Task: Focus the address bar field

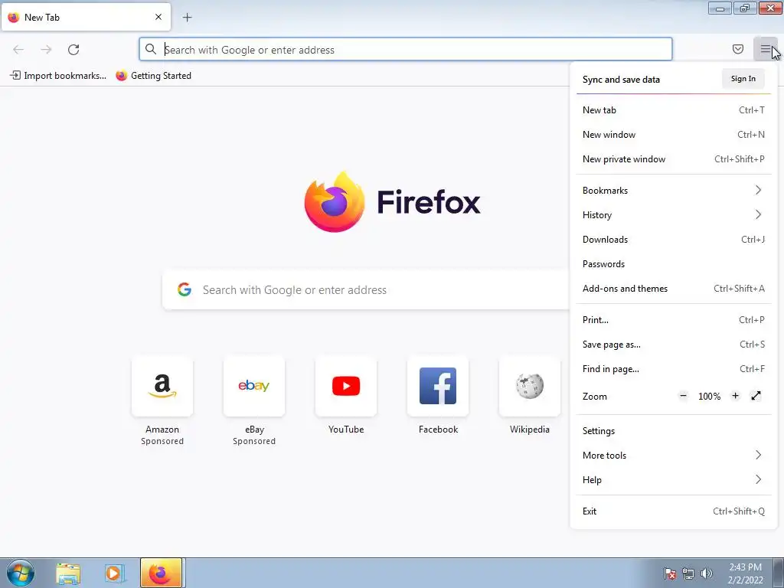Action: click(406, 49)
